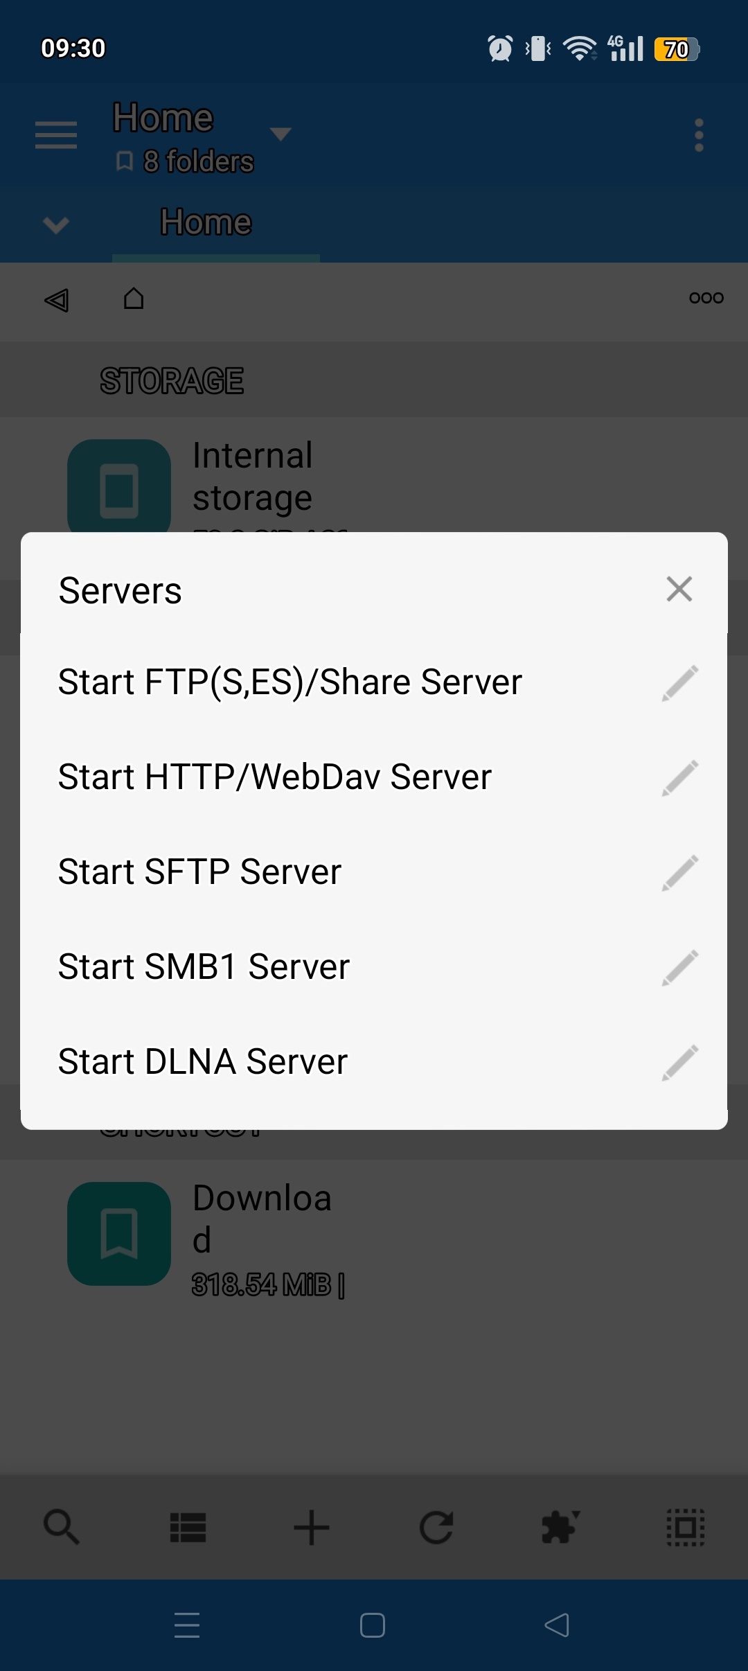The width and height of the screenshot is (748, 1671).
Task: Start HTTP/WebDav Server
Action: [x=274, y=777]
